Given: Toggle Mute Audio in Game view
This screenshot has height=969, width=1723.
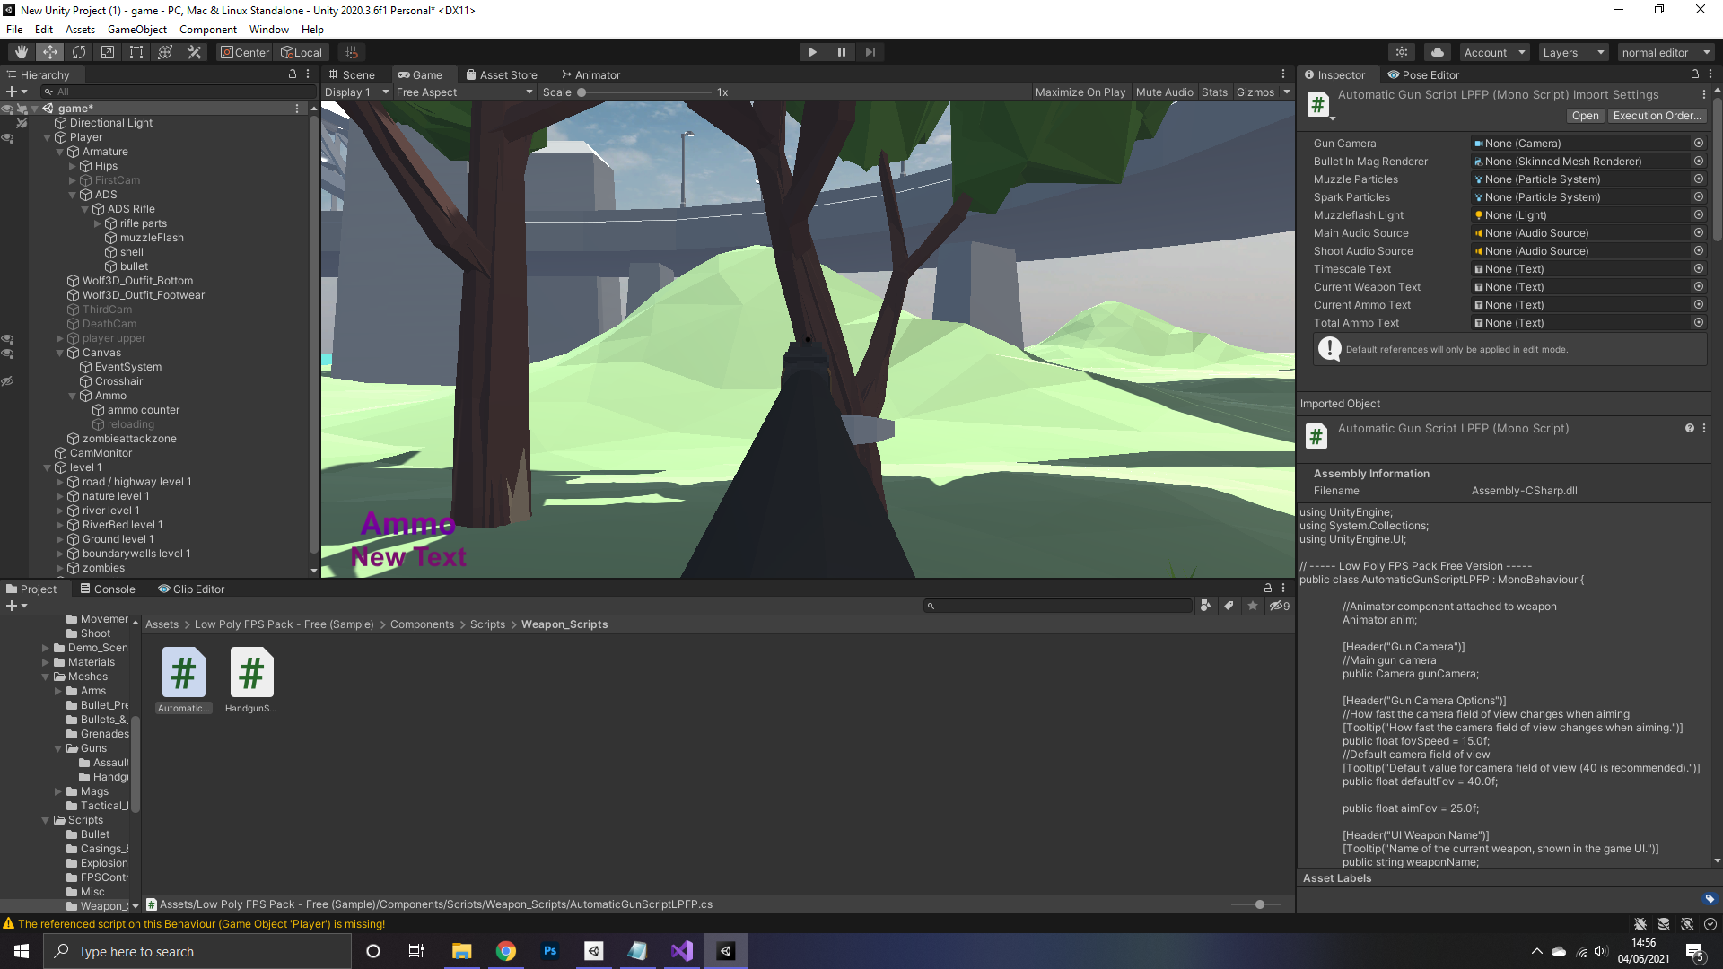Looking at the screenshot, I should tap(1164, 92).
